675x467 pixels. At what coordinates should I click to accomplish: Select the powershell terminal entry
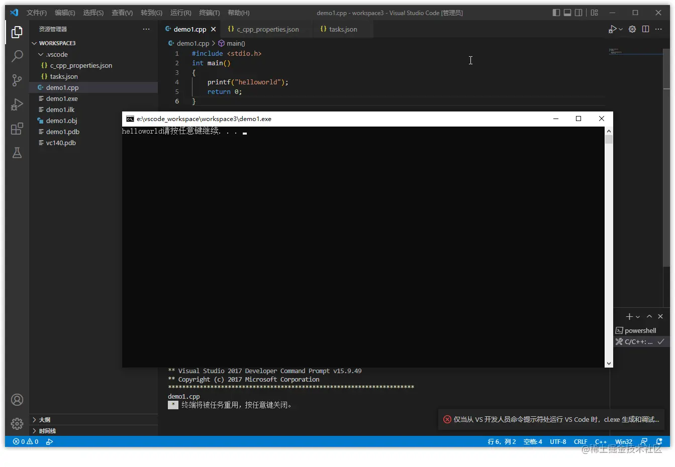pos(642,330)
